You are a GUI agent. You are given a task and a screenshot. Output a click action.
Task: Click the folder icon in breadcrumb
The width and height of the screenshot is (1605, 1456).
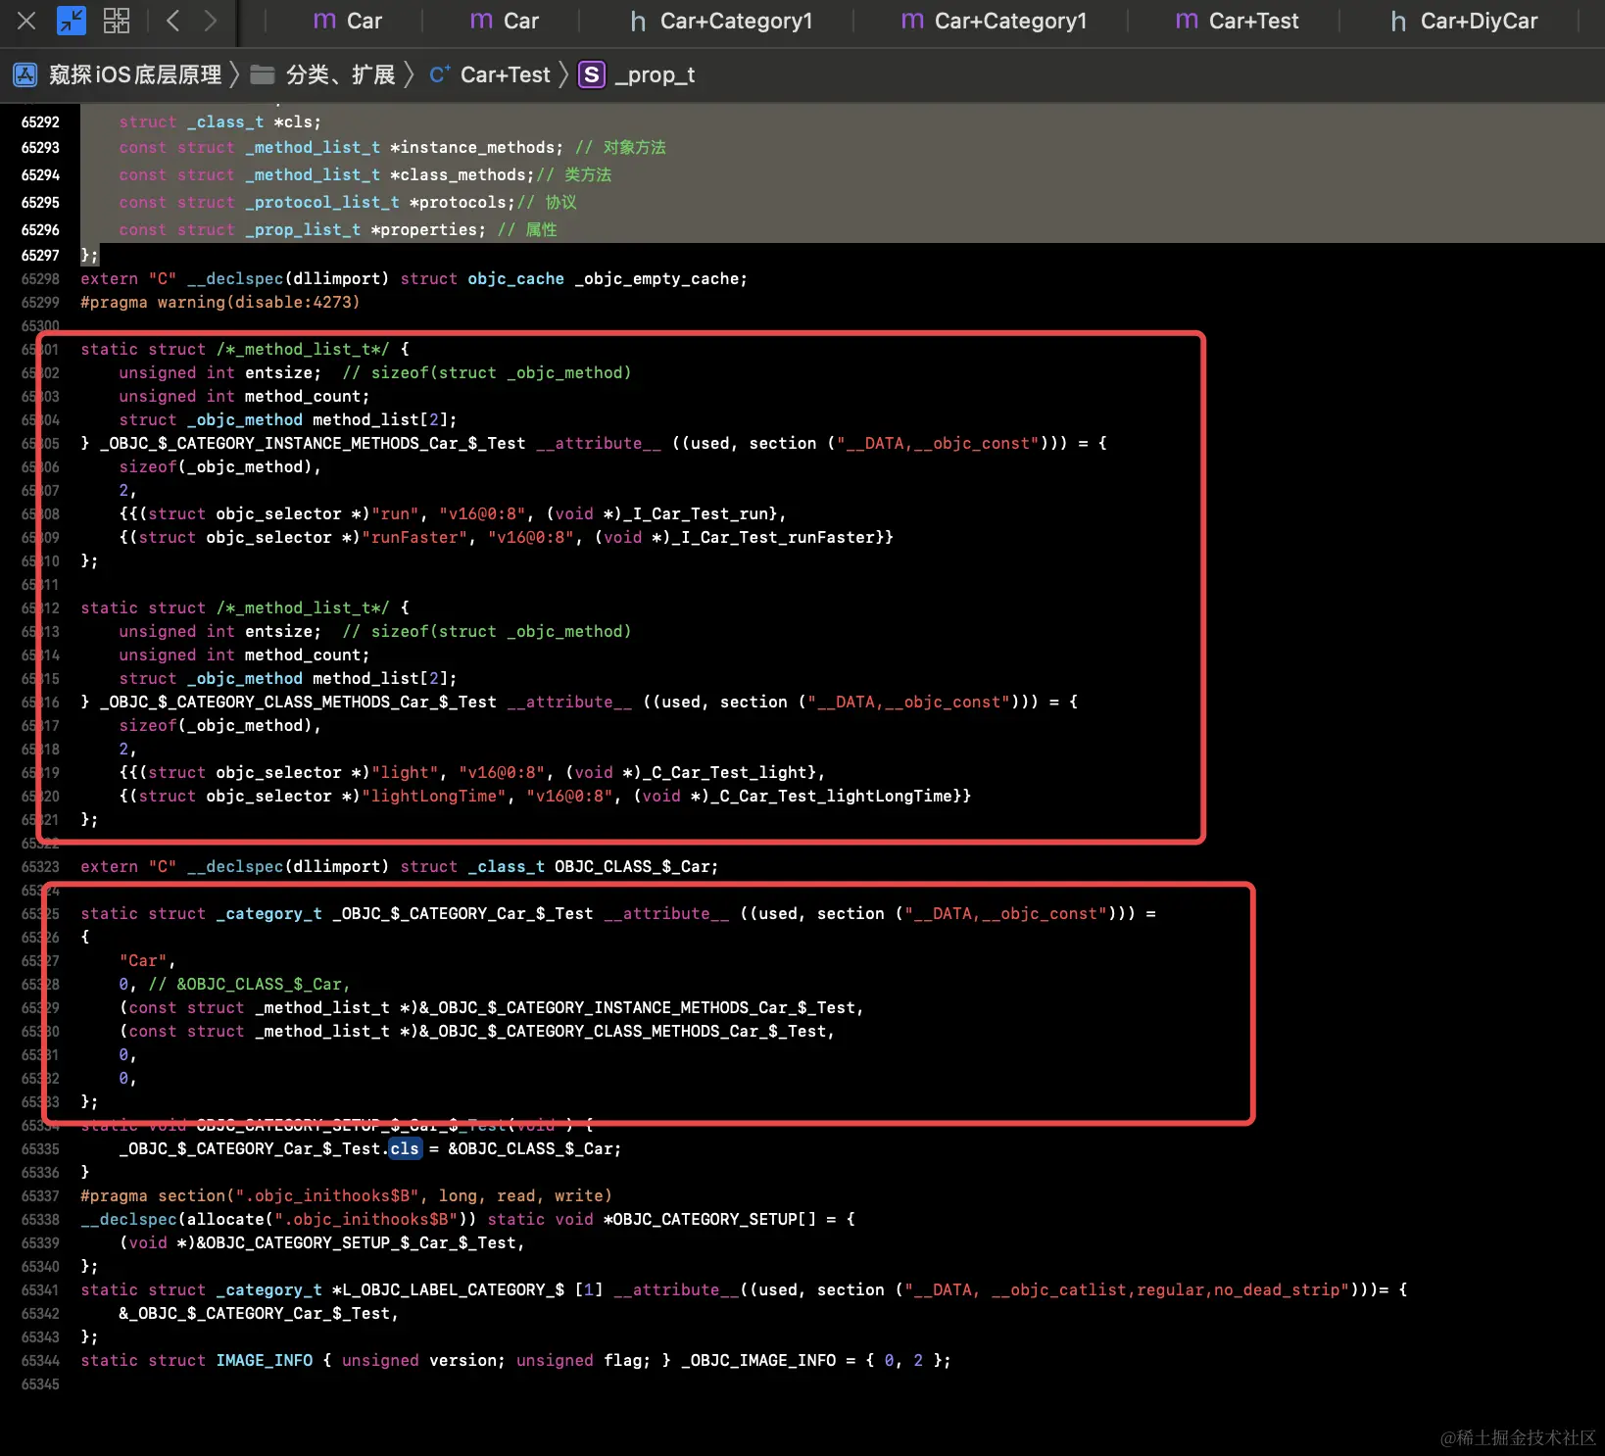click(262, 74)
